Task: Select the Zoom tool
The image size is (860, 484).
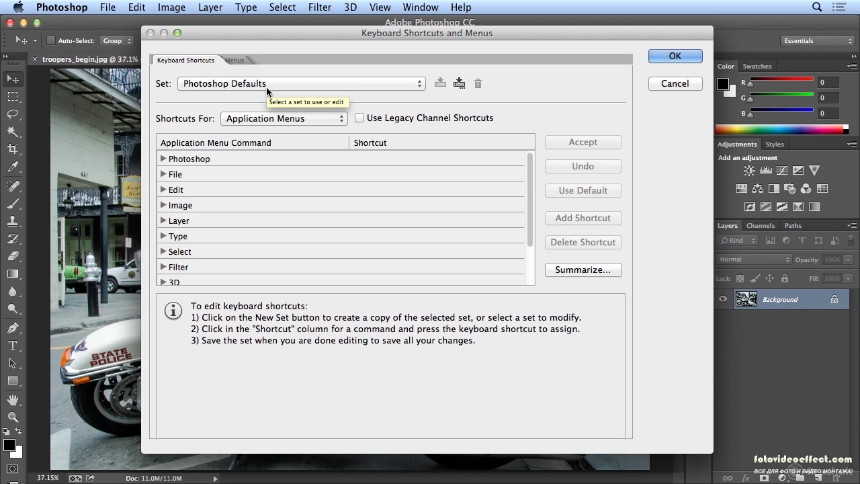Action: [13, 417]
